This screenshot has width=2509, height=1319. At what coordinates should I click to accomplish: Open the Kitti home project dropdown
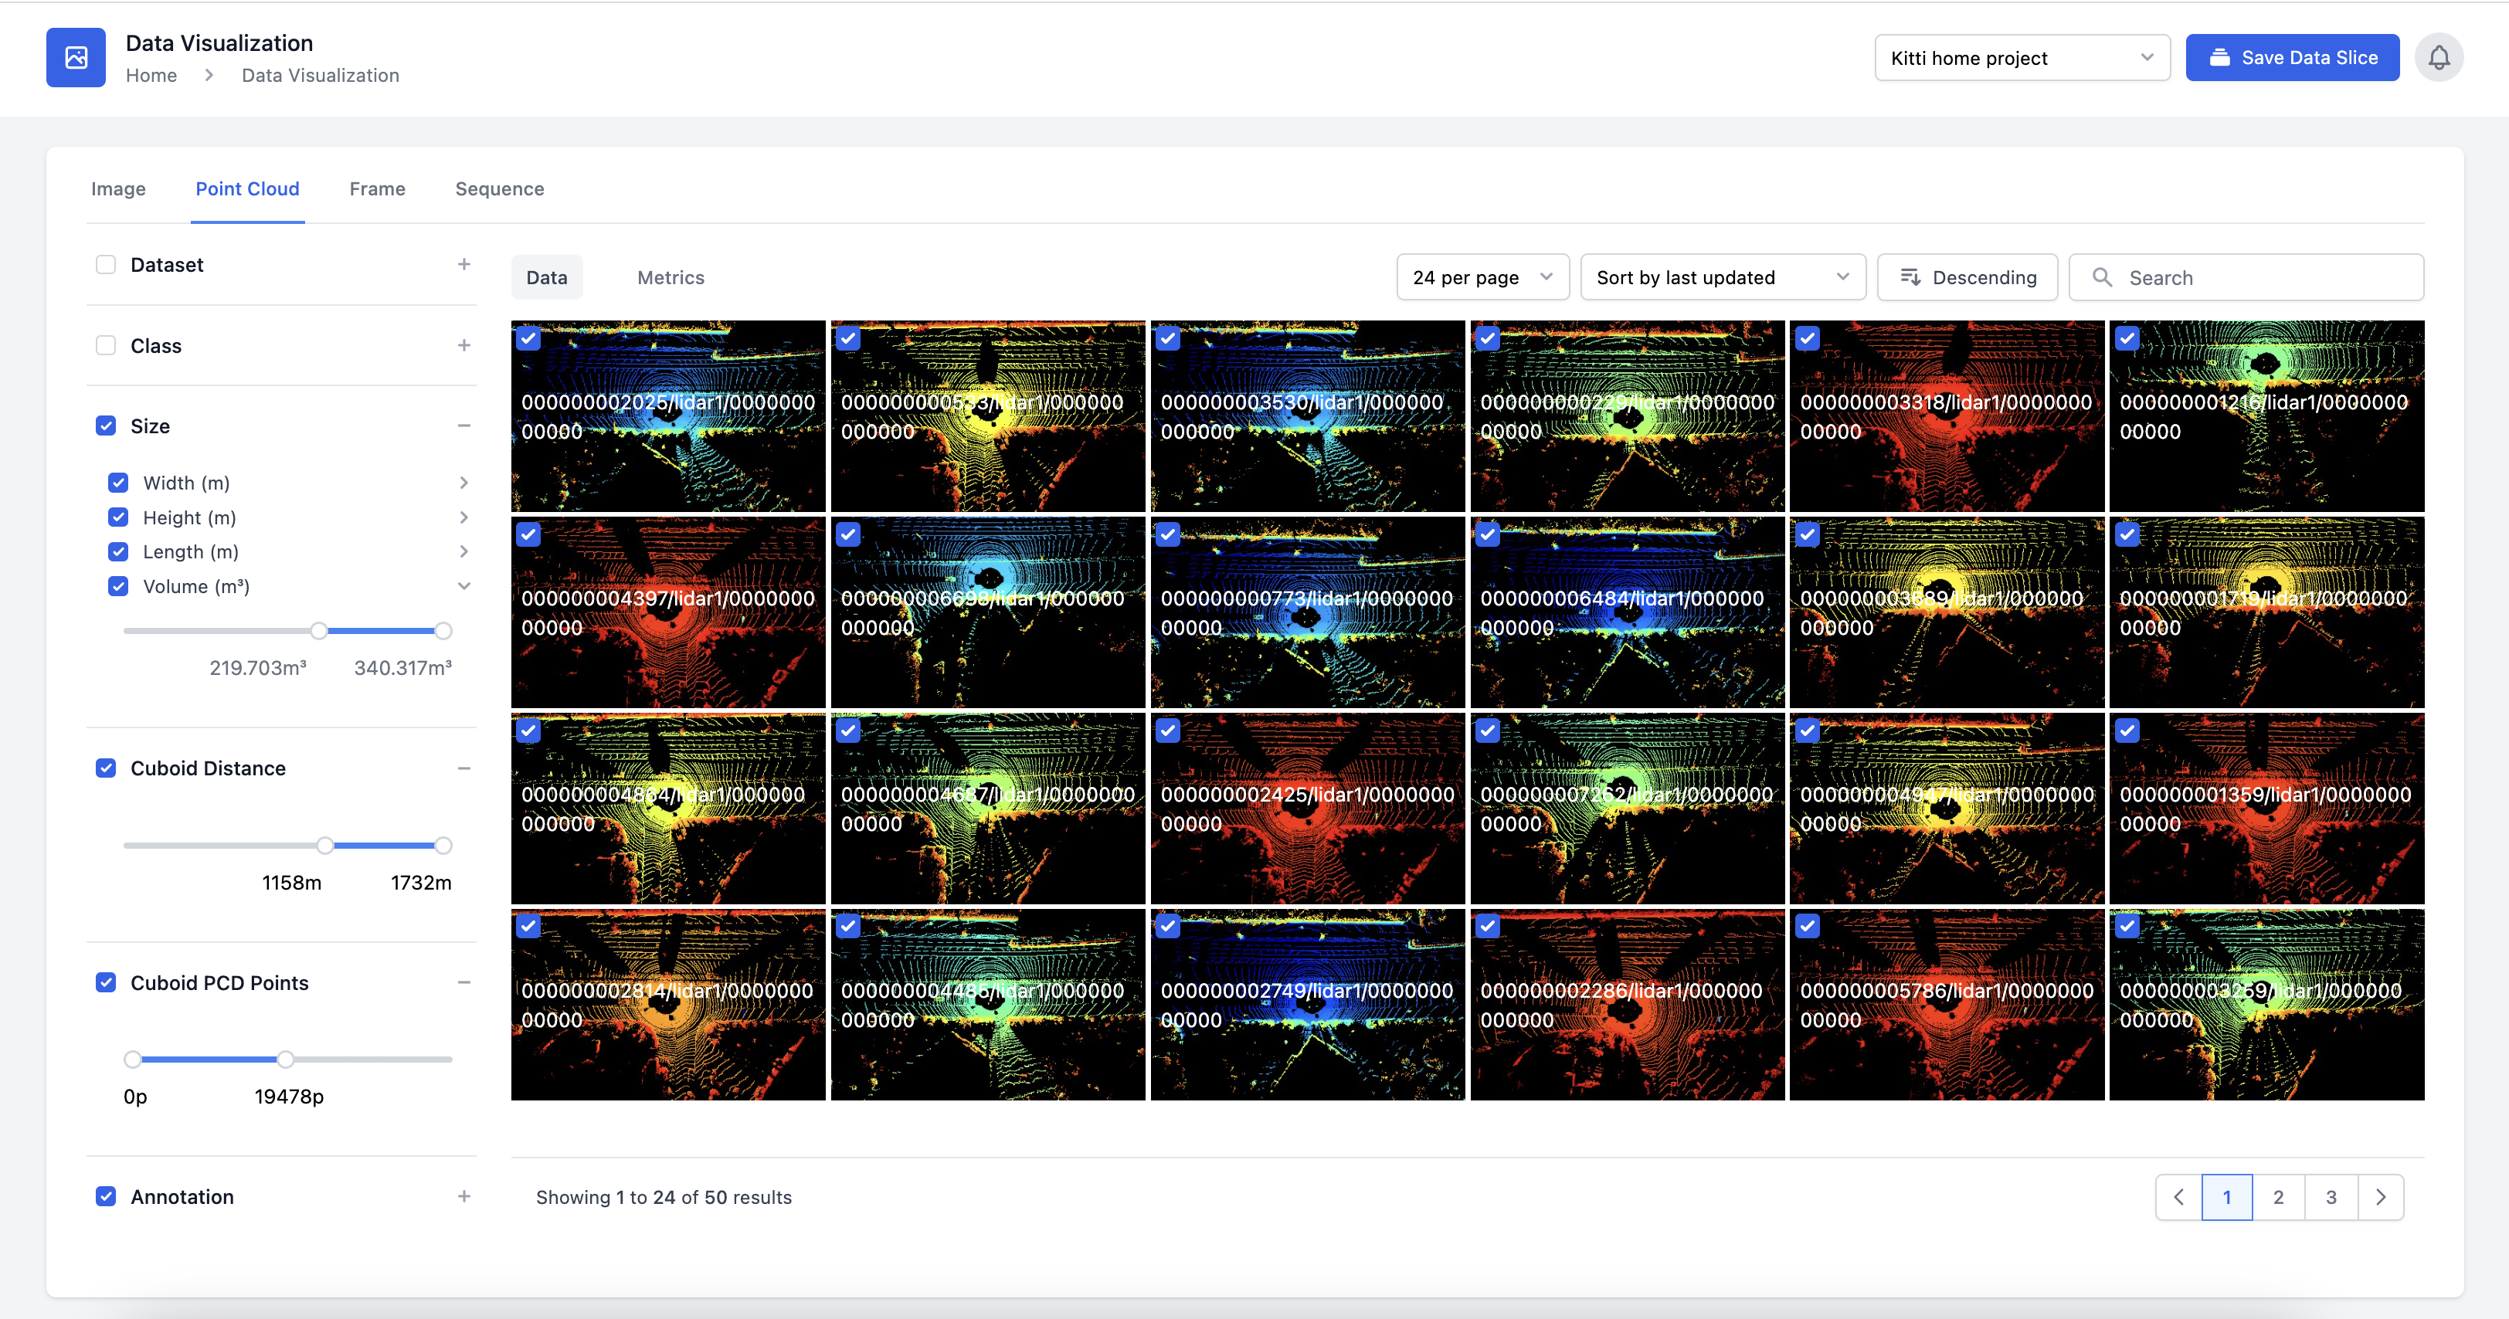(2021, 59)
